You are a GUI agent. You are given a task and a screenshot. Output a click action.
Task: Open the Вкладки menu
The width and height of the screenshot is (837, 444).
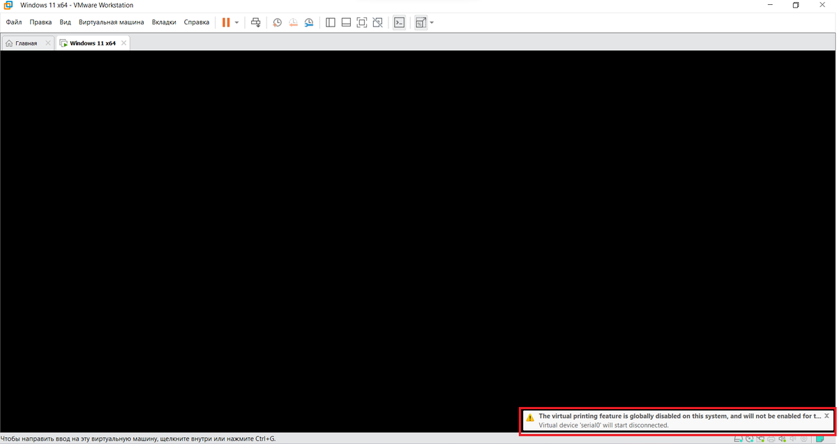tap(164, 22)
